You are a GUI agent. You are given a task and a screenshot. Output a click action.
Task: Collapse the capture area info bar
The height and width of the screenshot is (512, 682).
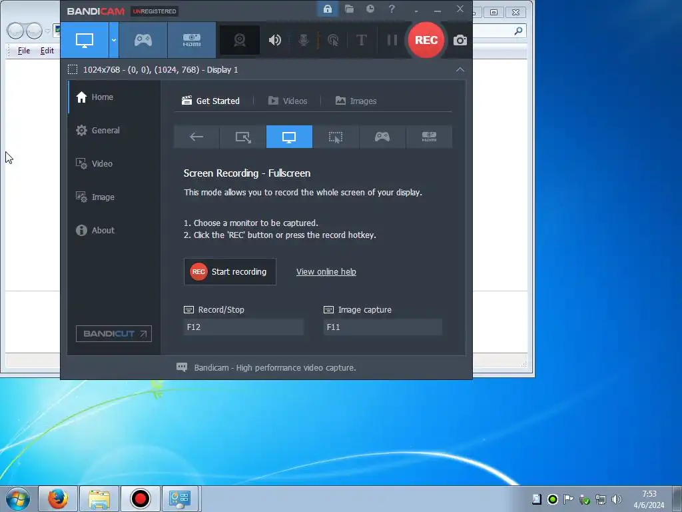(x=460, y=69)
